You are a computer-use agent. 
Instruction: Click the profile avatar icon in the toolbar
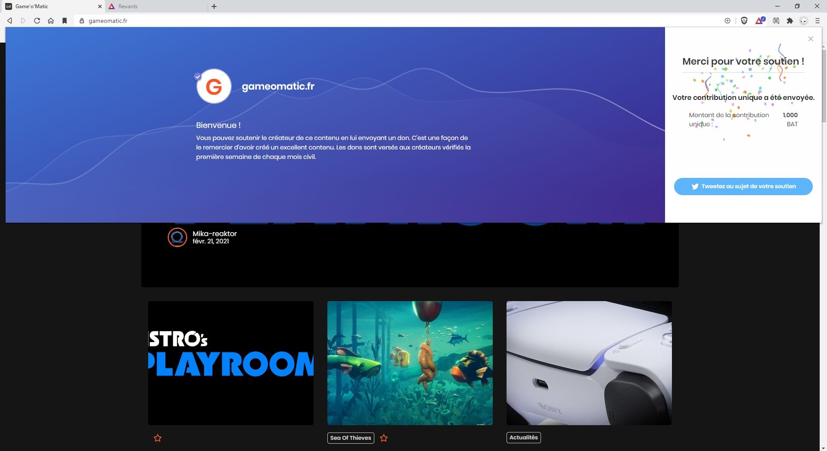[x=804, y=21]
